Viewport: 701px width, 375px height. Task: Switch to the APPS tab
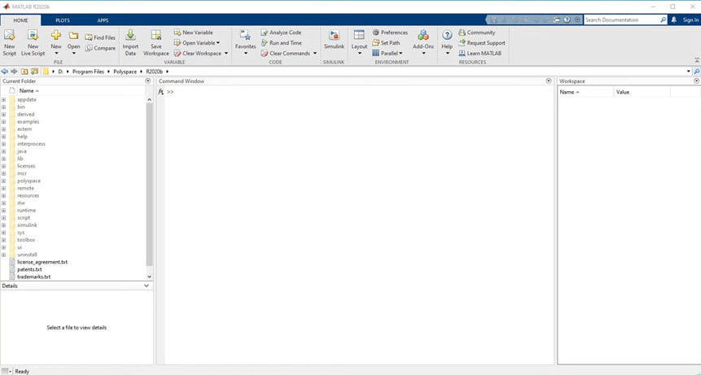coord(103,20)
